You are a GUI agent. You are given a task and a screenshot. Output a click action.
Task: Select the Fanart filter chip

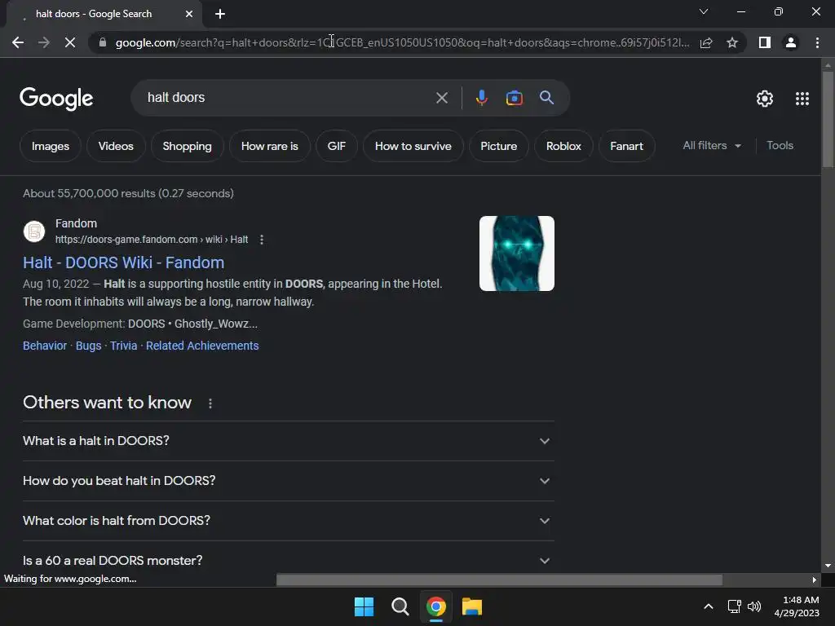coord(627,146)
